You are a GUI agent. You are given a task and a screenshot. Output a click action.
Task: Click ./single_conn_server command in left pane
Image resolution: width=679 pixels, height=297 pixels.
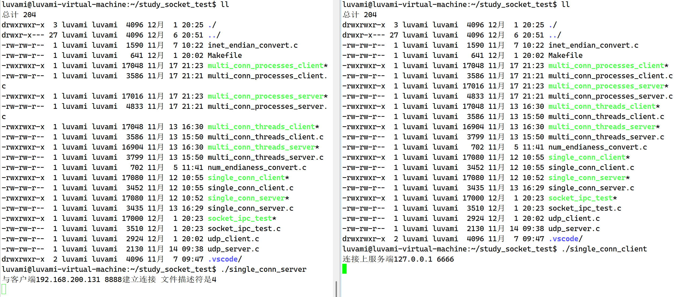[x=263, y=269]
